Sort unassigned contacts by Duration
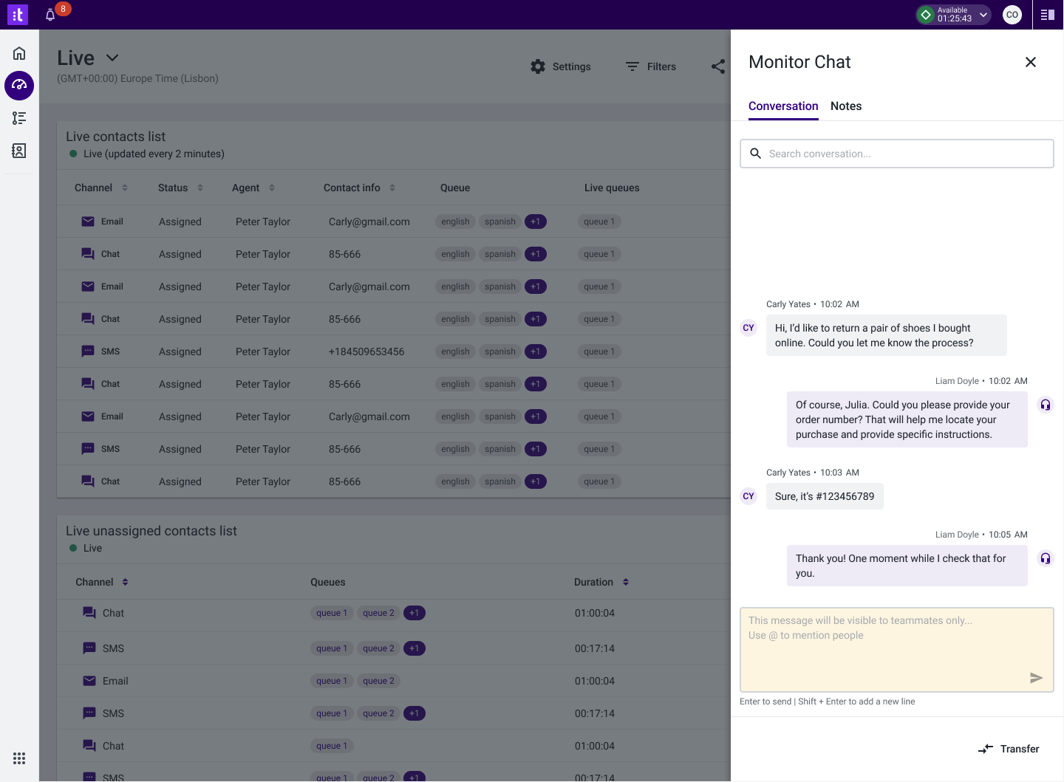 tap(626, 582)
